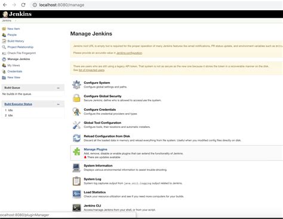Click the Build Queue panel title
The width and height of the screenshot is (283, 219).
tap(12, 87)
